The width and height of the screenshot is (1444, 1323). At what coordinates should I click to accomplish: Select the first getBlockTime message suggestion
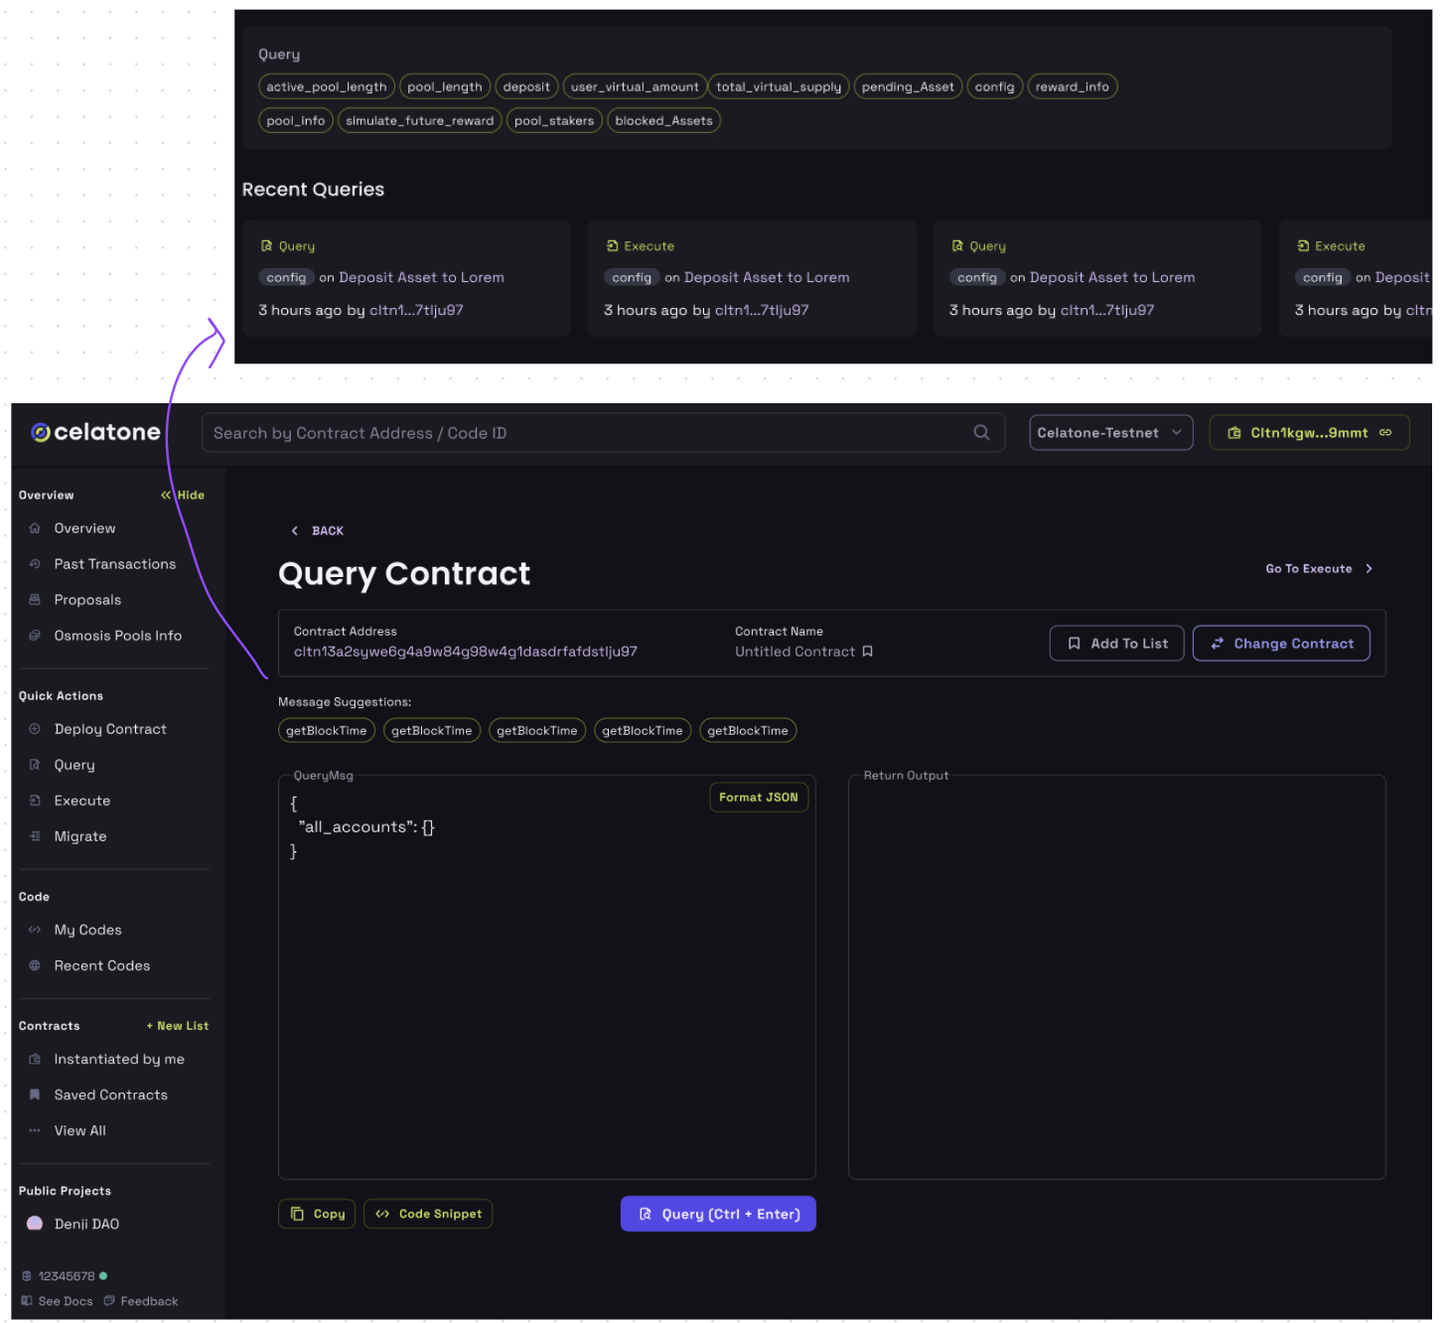[327, 730]
